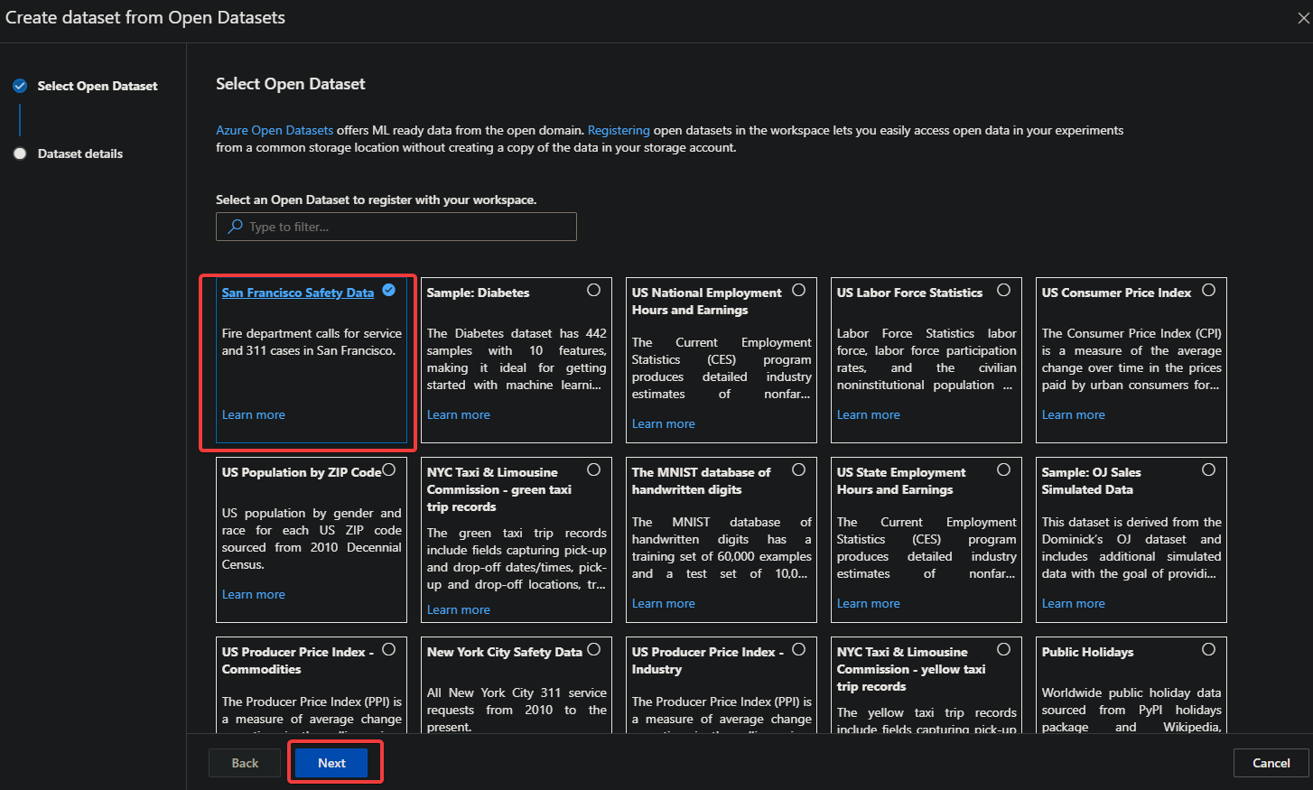Learn more about US National Employment Hours
The height and width of the screenshot is (790, 1313).
tap(664, 423)
